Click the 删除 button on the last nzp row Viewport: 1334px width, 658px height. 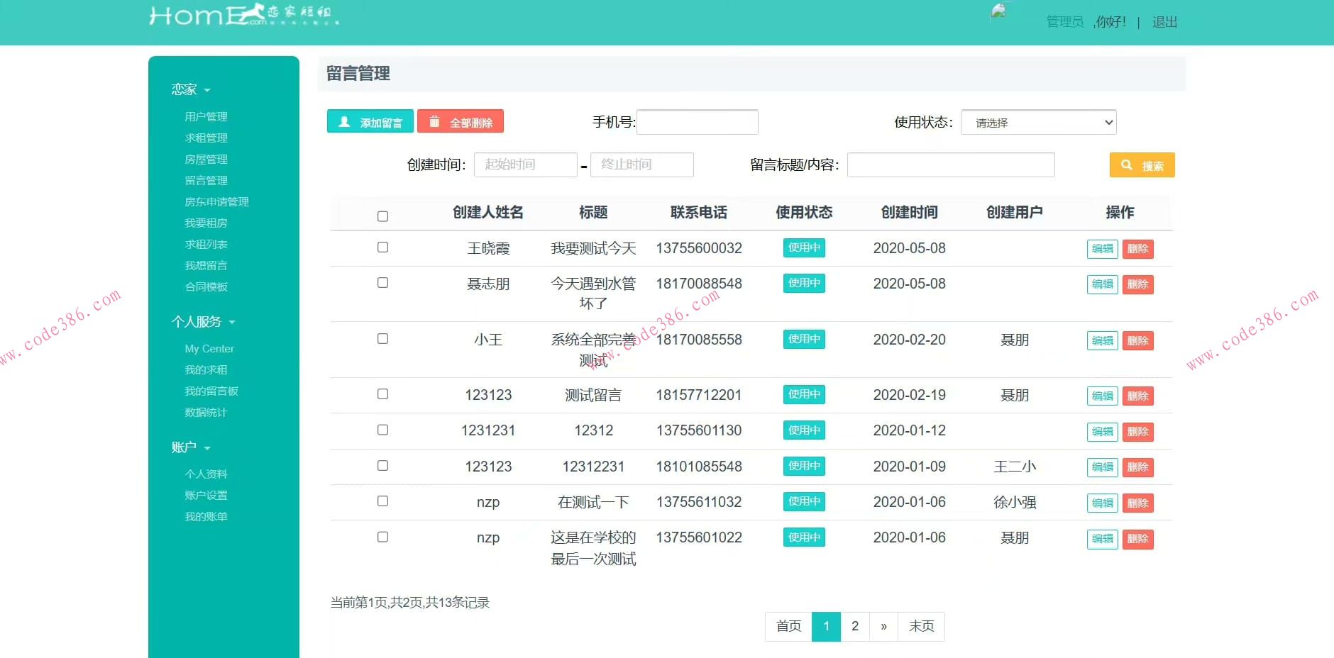(1138, 539)
